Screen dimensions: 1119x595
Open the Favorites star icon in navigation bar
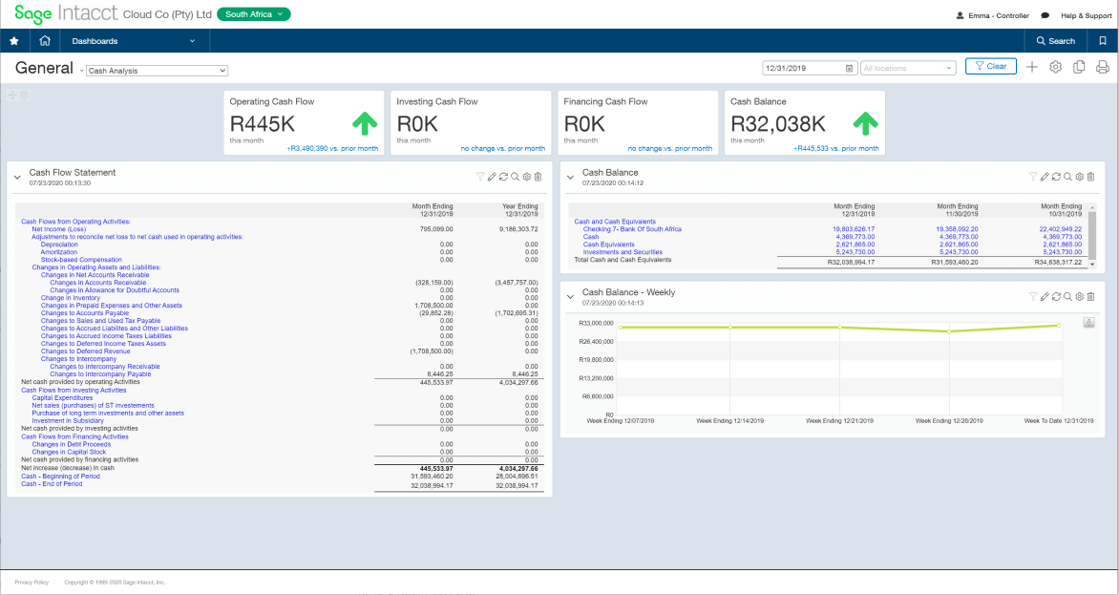[x=13, y=41]
